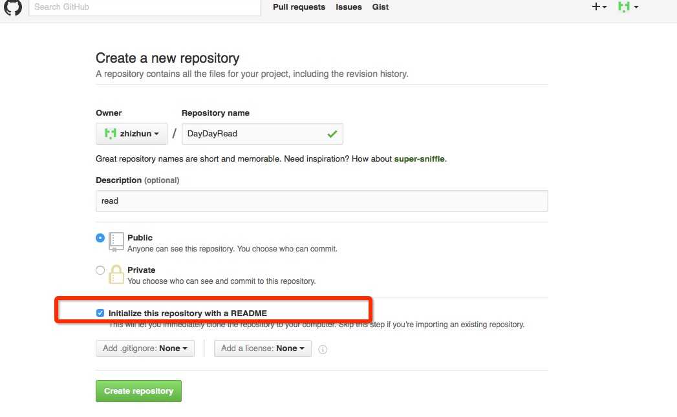
Task: Open the Owner zhizhun dropdown
Action: click(131, 134)
